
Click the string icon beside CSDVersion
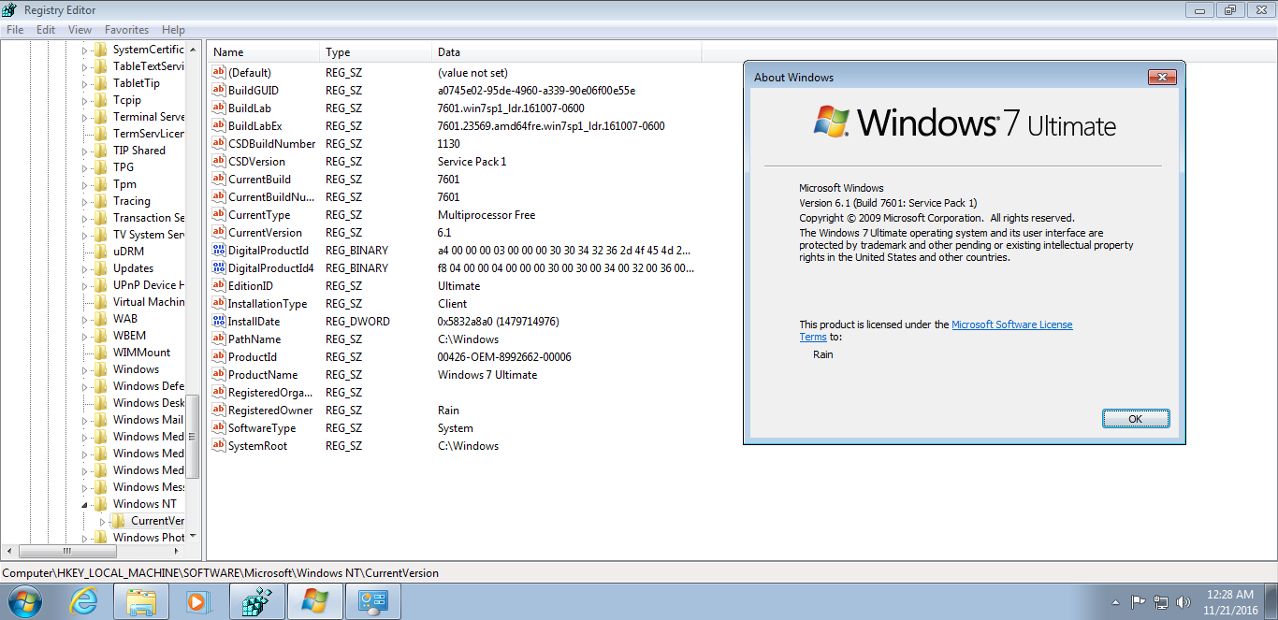(x=219, y=162)
